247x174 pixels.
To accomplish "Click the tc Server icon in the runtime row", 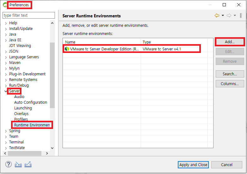I will [x=67, y=49].
